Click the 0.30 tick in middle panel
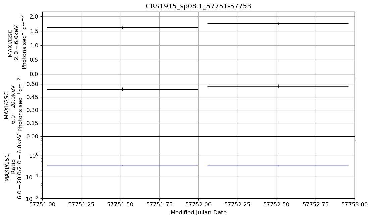The width and height of the screenshot is (372, 220). pos(33,110)
